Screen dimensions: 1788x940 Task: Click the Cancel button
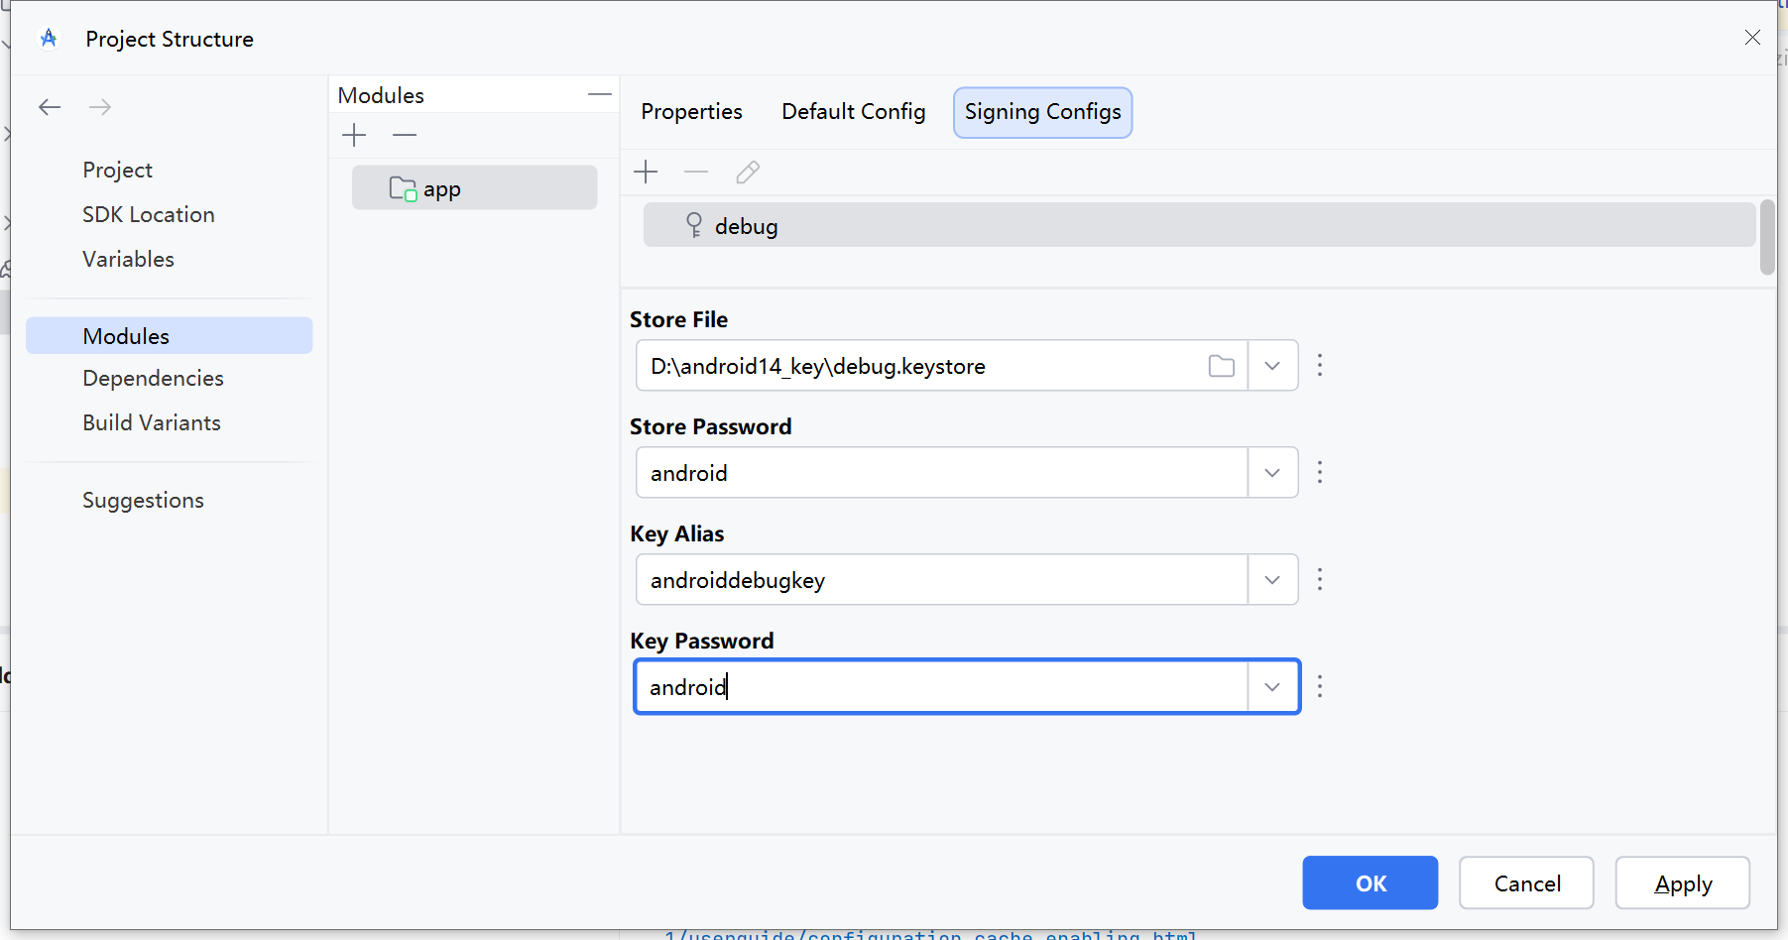(1526, 882)
